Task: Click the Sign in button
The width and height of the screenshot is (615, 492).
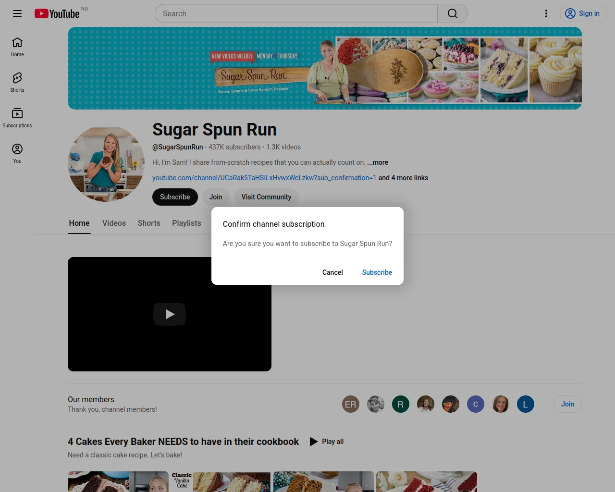Action: pos(583,13)
